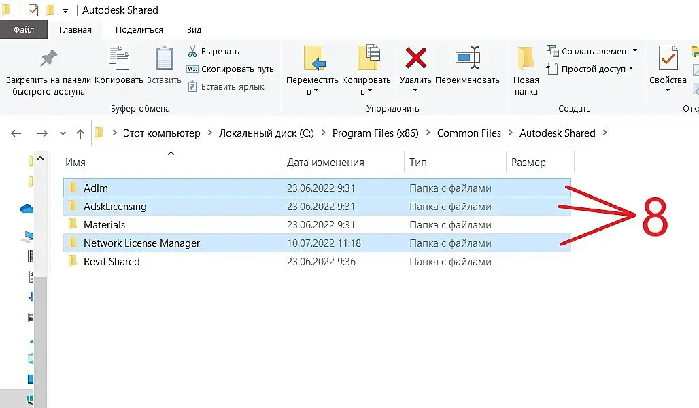The width and height of the screenshot is (699, 408).
Task: Click the red Delete X icon
Action: tap(415, 58)
